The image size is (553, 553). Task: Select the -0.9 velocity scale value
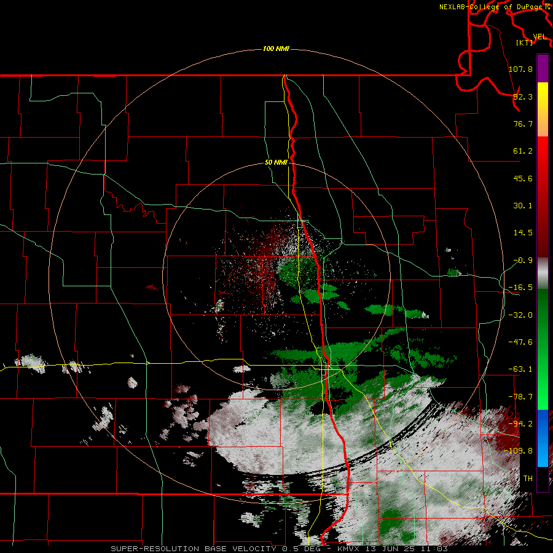pos(523,261)
